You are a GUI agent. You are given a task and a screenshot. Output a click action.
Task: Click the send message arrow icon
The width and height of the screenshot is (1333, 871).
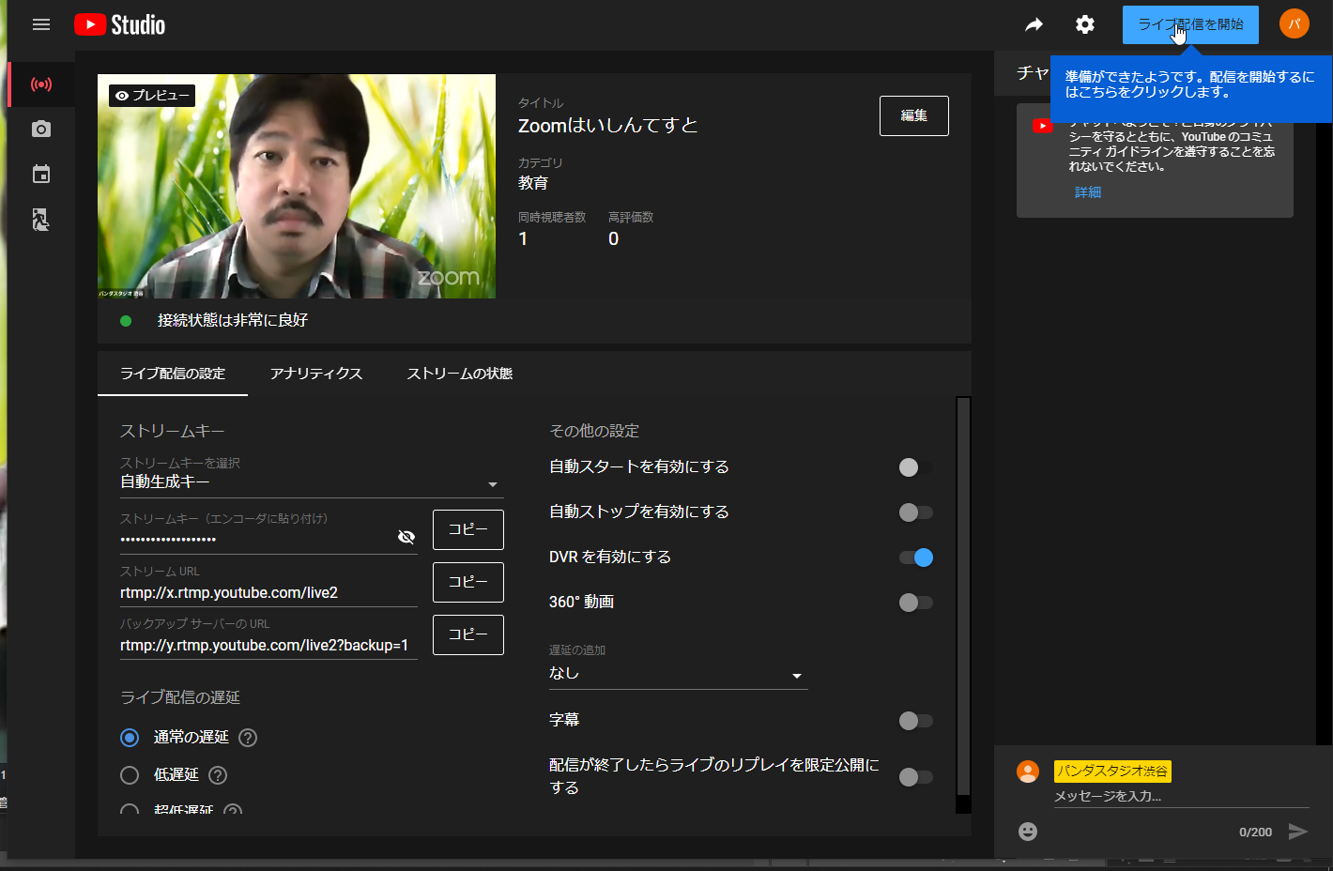coord(1298,832)
